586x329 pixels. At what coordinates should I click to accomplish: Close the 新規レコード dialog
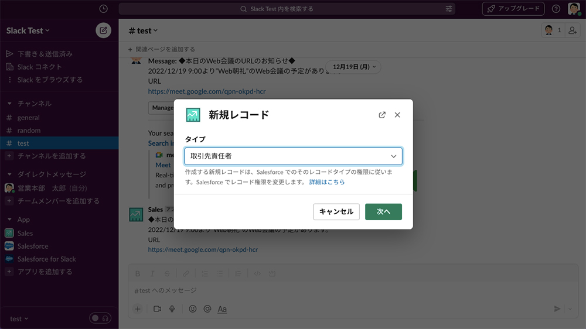[397, 115]
